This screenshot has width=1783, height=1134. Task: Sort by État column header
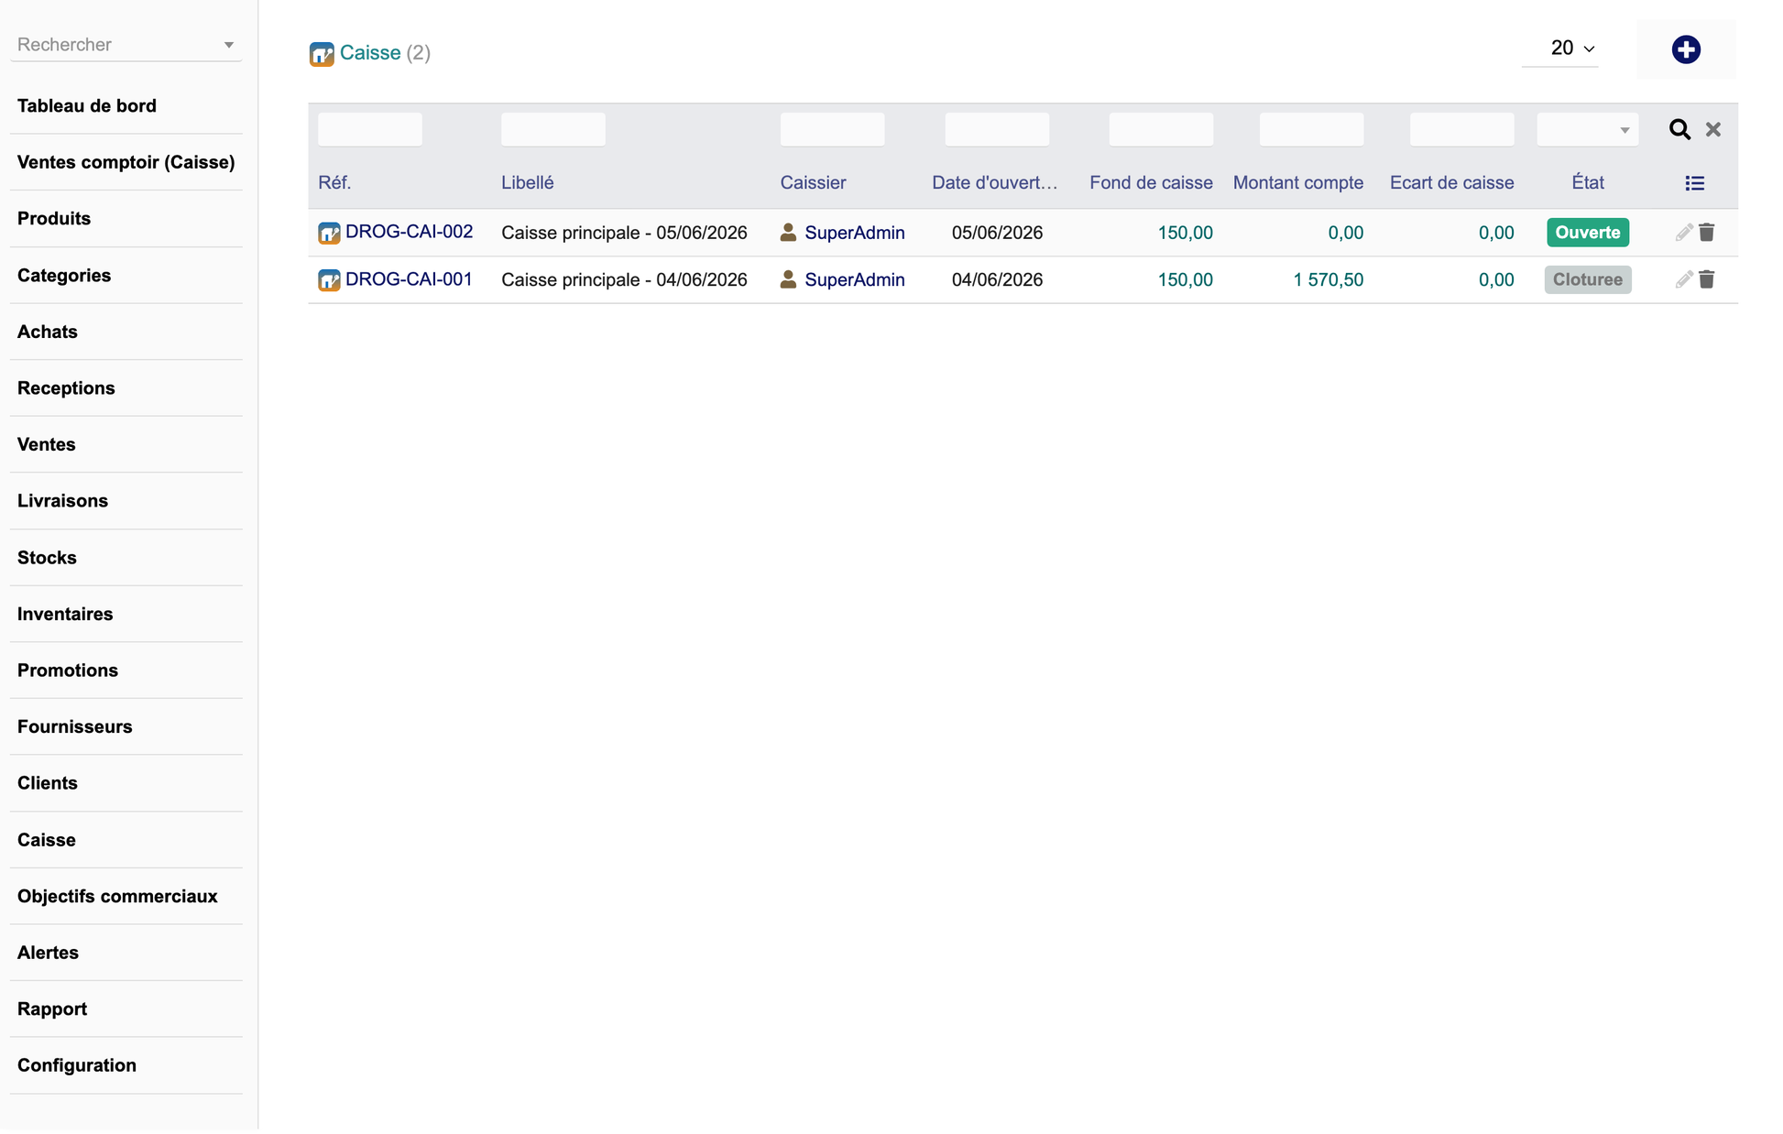click(x=1587, y=182)
